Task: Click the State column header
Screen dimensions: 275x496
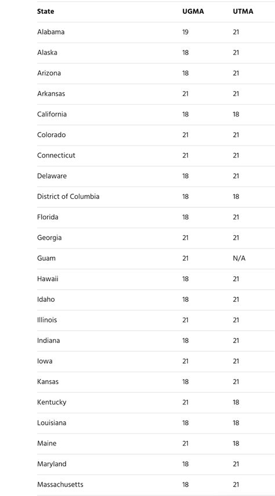Action: pyautogui.click(x=46, y=12)
